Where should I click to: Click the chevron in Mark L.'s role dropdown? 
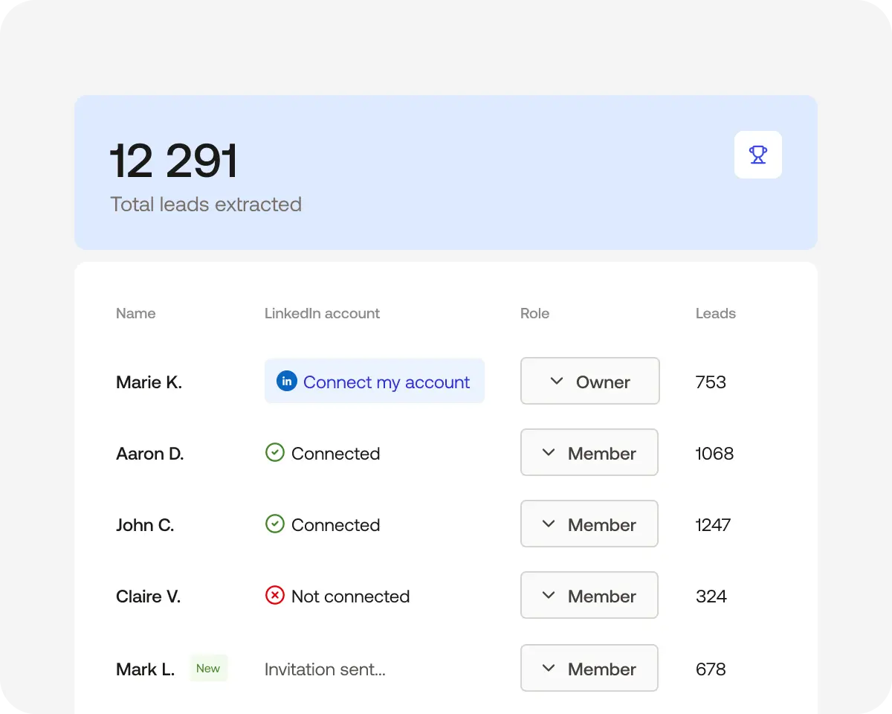(x=549, y=668)
